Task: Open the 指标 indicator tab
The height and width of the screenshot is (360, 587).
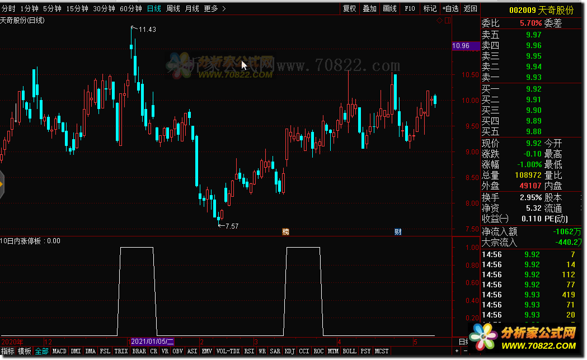Action: [7, 351]
